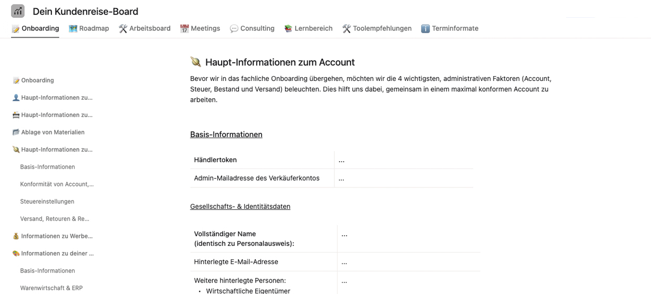The image size is (651, 294).
Task: Switch to the Arbeitsboard tab
Action: (x=144, y=28)
